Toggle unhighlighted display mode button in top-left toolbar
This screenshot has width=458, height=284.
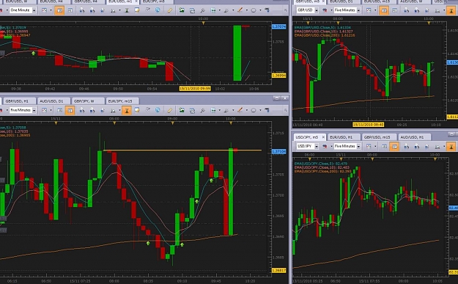(70, 10)
